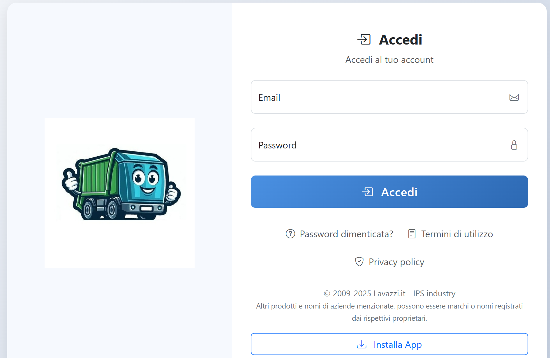Click the 'Accedi al tuo account' subtitle
The width and height of the screenshot is (550, 358).
[x=389, y=60]
